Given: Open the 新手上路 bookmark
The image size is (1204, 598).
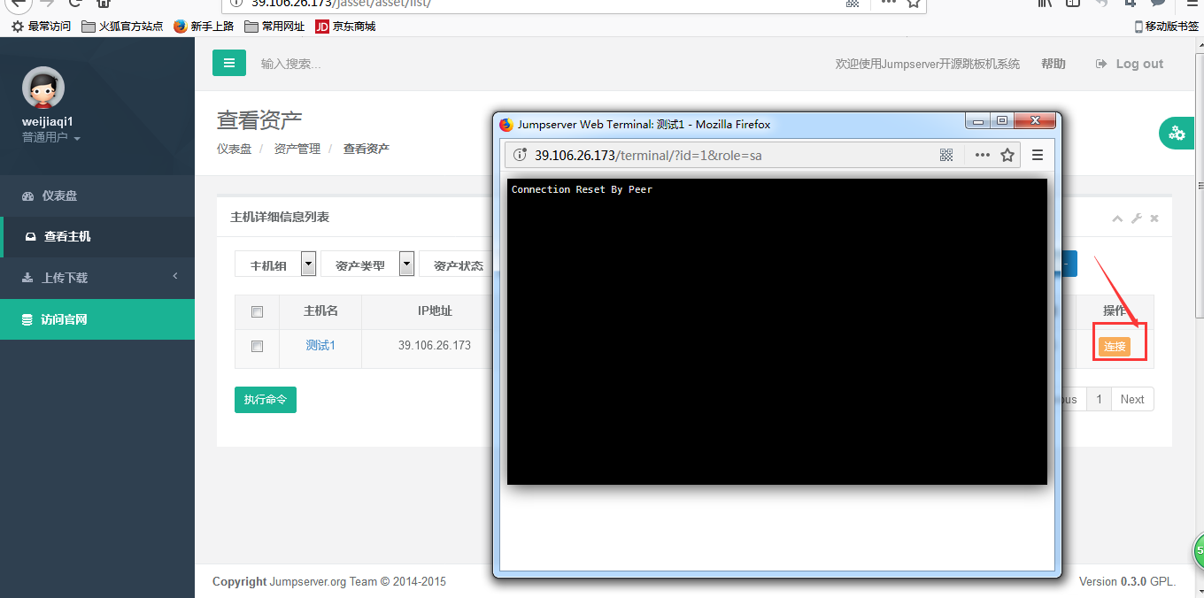Looking at the screenshot, I should click(x=204, y=27).
